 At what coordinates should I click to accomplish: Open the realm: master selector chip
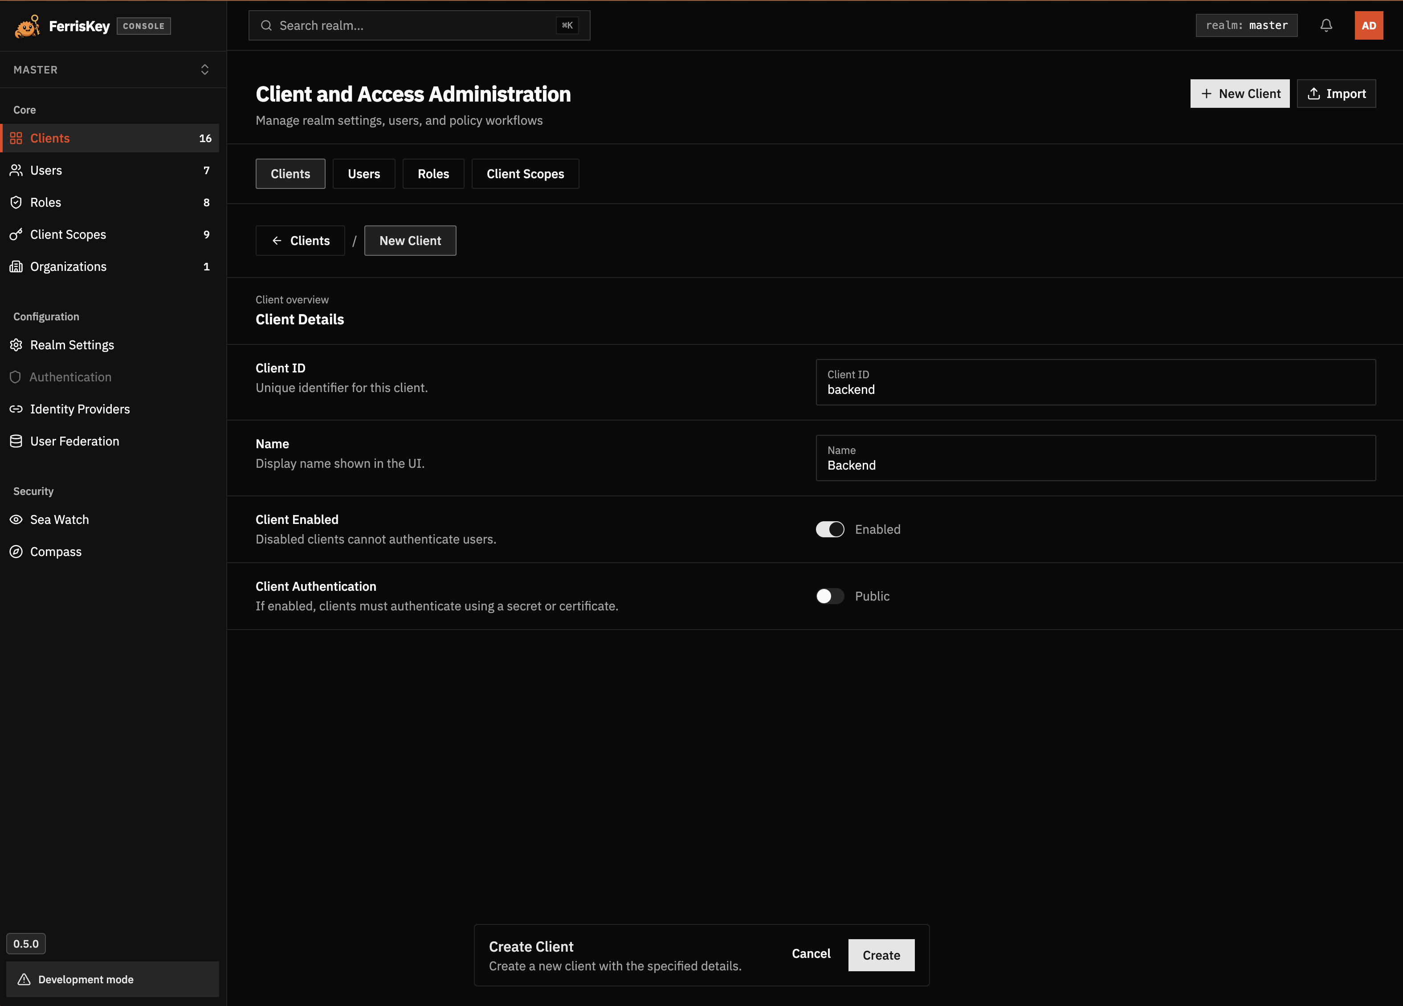coord(1246,25)
